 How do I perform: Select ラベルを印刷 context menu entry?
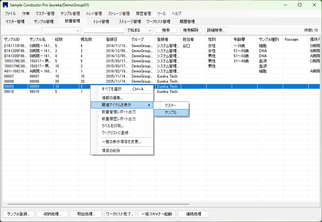click(x=112, y=126)
